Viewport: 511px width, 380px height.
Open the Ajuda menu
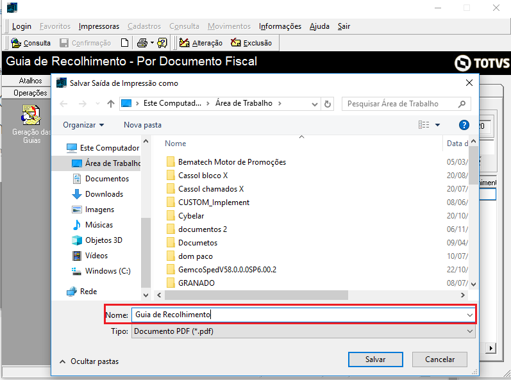[x=319, y=26]
